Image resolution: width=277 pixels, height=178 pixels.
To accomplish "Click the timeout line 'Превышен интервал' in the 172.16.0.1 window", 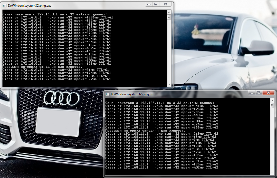I will pyautogui.click(x=42, y=67).
